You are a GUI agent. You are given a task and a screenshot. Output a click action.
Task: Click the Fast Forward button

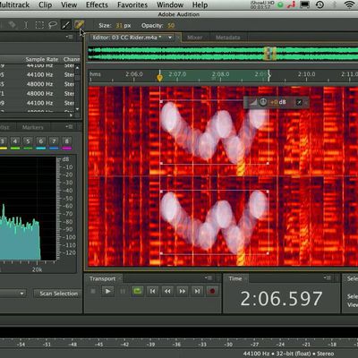(183, 291)
